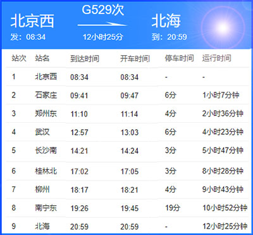Click the 19分 stop duration

click(x=173, y=208)
